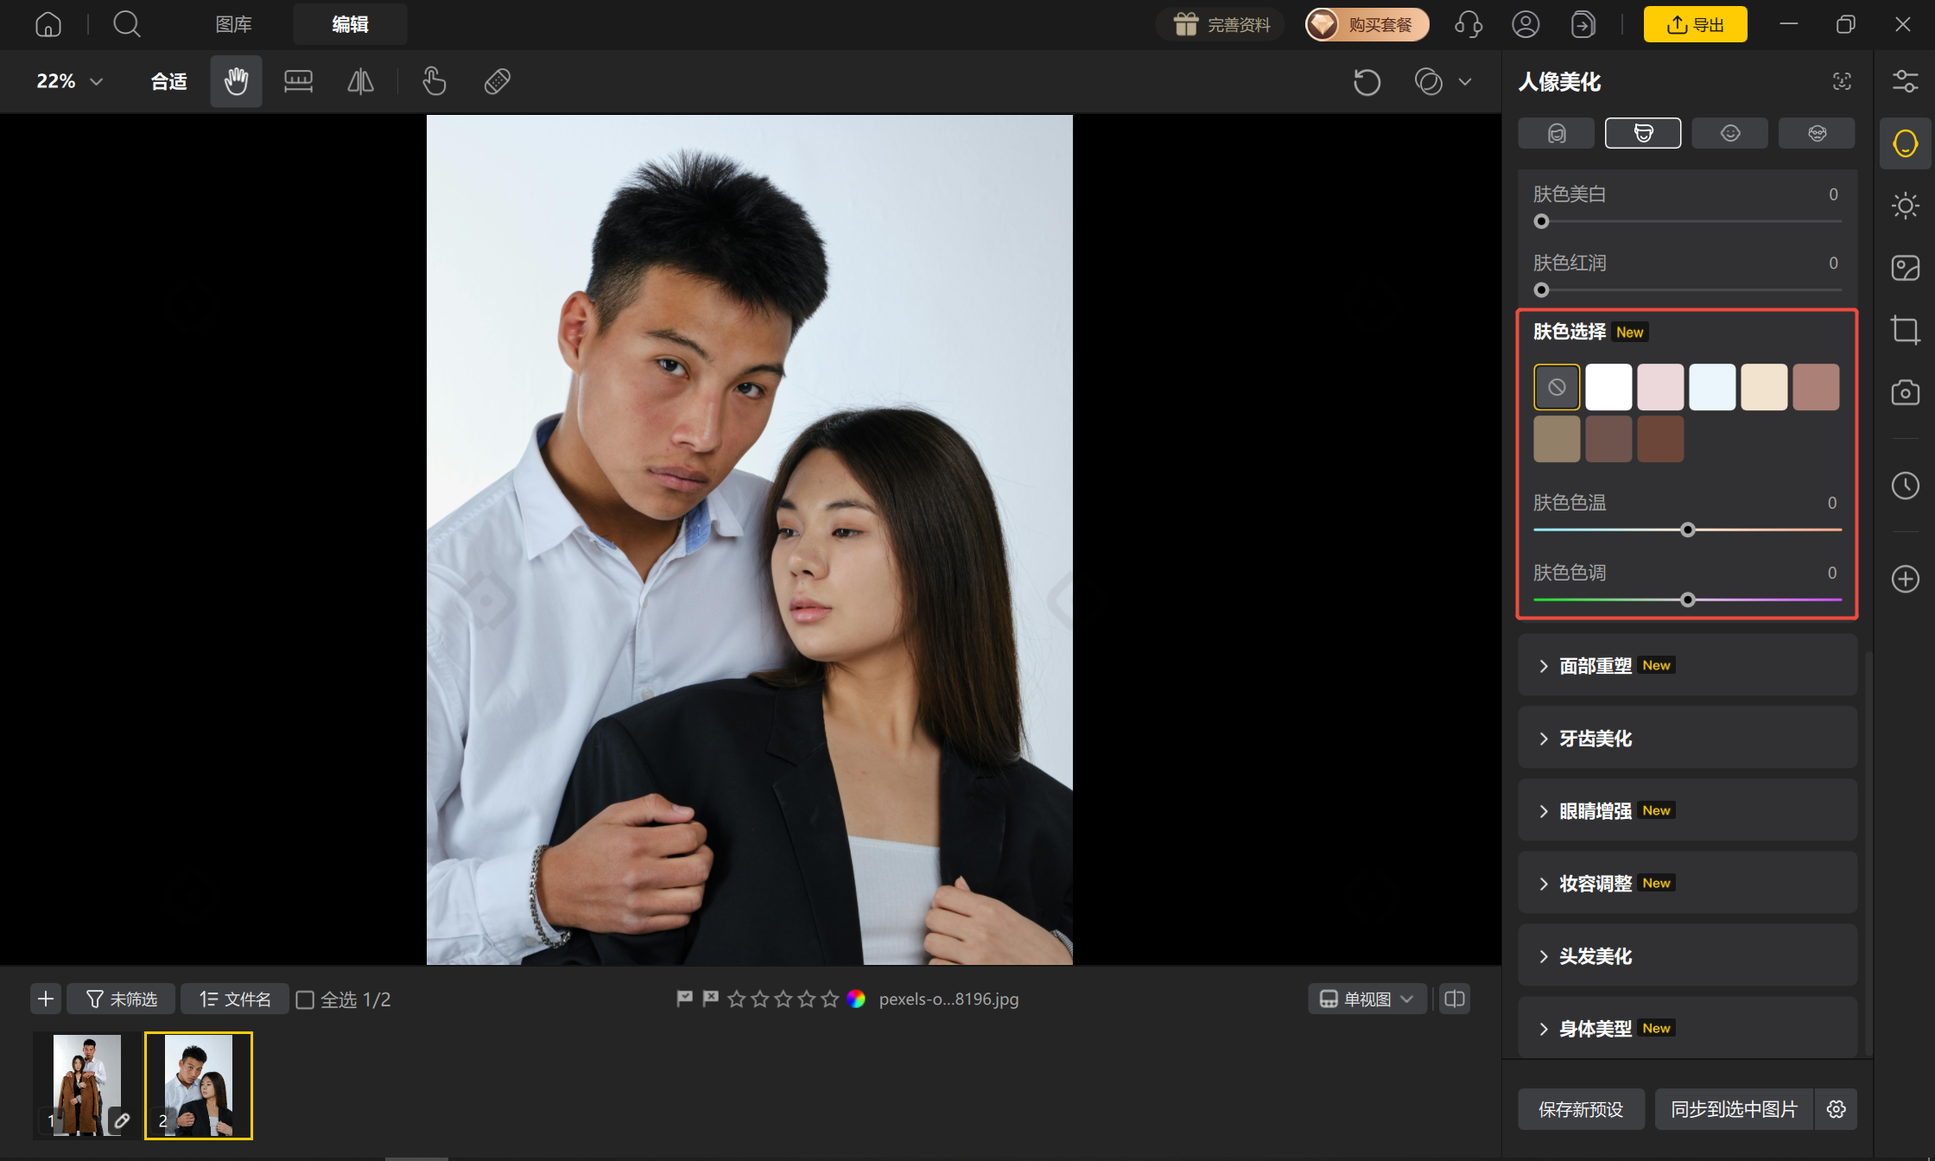Expand the 面部重塑 section
1935x1161 pixels.
point(1687,665)
